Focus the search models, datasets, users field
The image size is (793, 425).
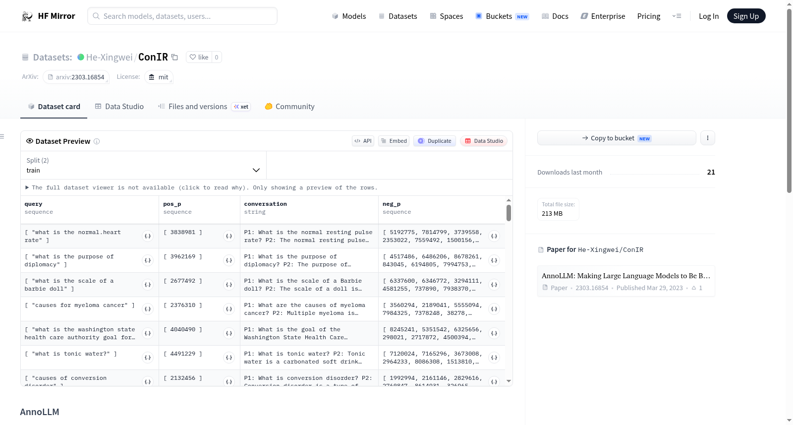click(x=182, y=16)
